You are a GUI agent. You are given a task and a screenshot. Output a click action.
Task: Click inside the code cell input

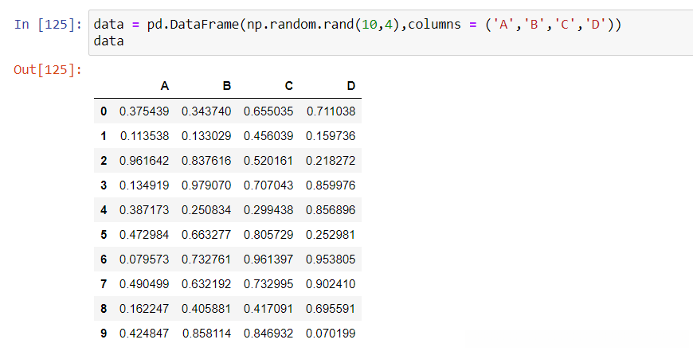(x=390, y=33)
